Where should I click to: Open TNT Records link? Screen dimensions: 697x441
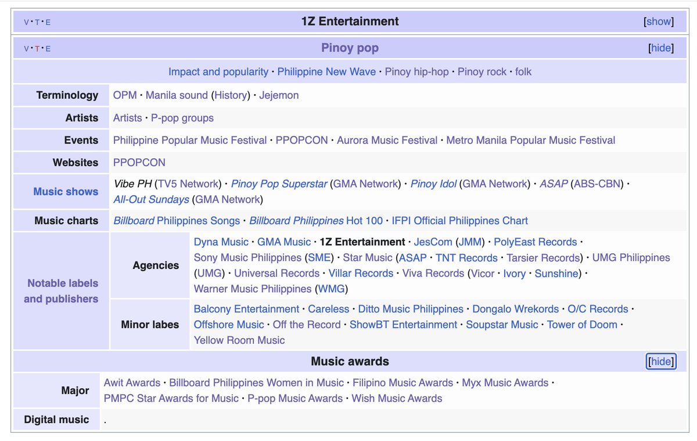[466, 258]
